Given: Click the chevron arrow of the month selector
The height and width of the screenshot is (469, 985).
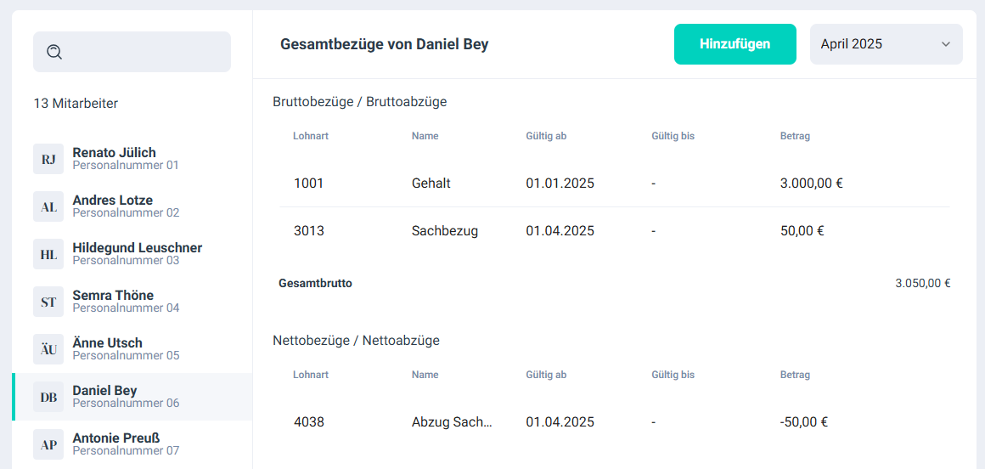Looking at the screenshot, I should coord(946,44).
